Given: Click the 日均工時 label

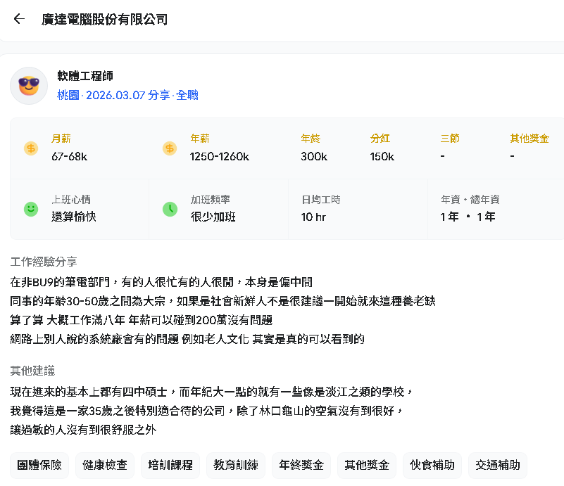Looking at the screenshot, I should tap(321, 199).
